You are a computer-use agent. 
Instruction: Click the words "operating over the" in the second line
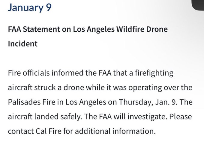(x=160, y=88)
